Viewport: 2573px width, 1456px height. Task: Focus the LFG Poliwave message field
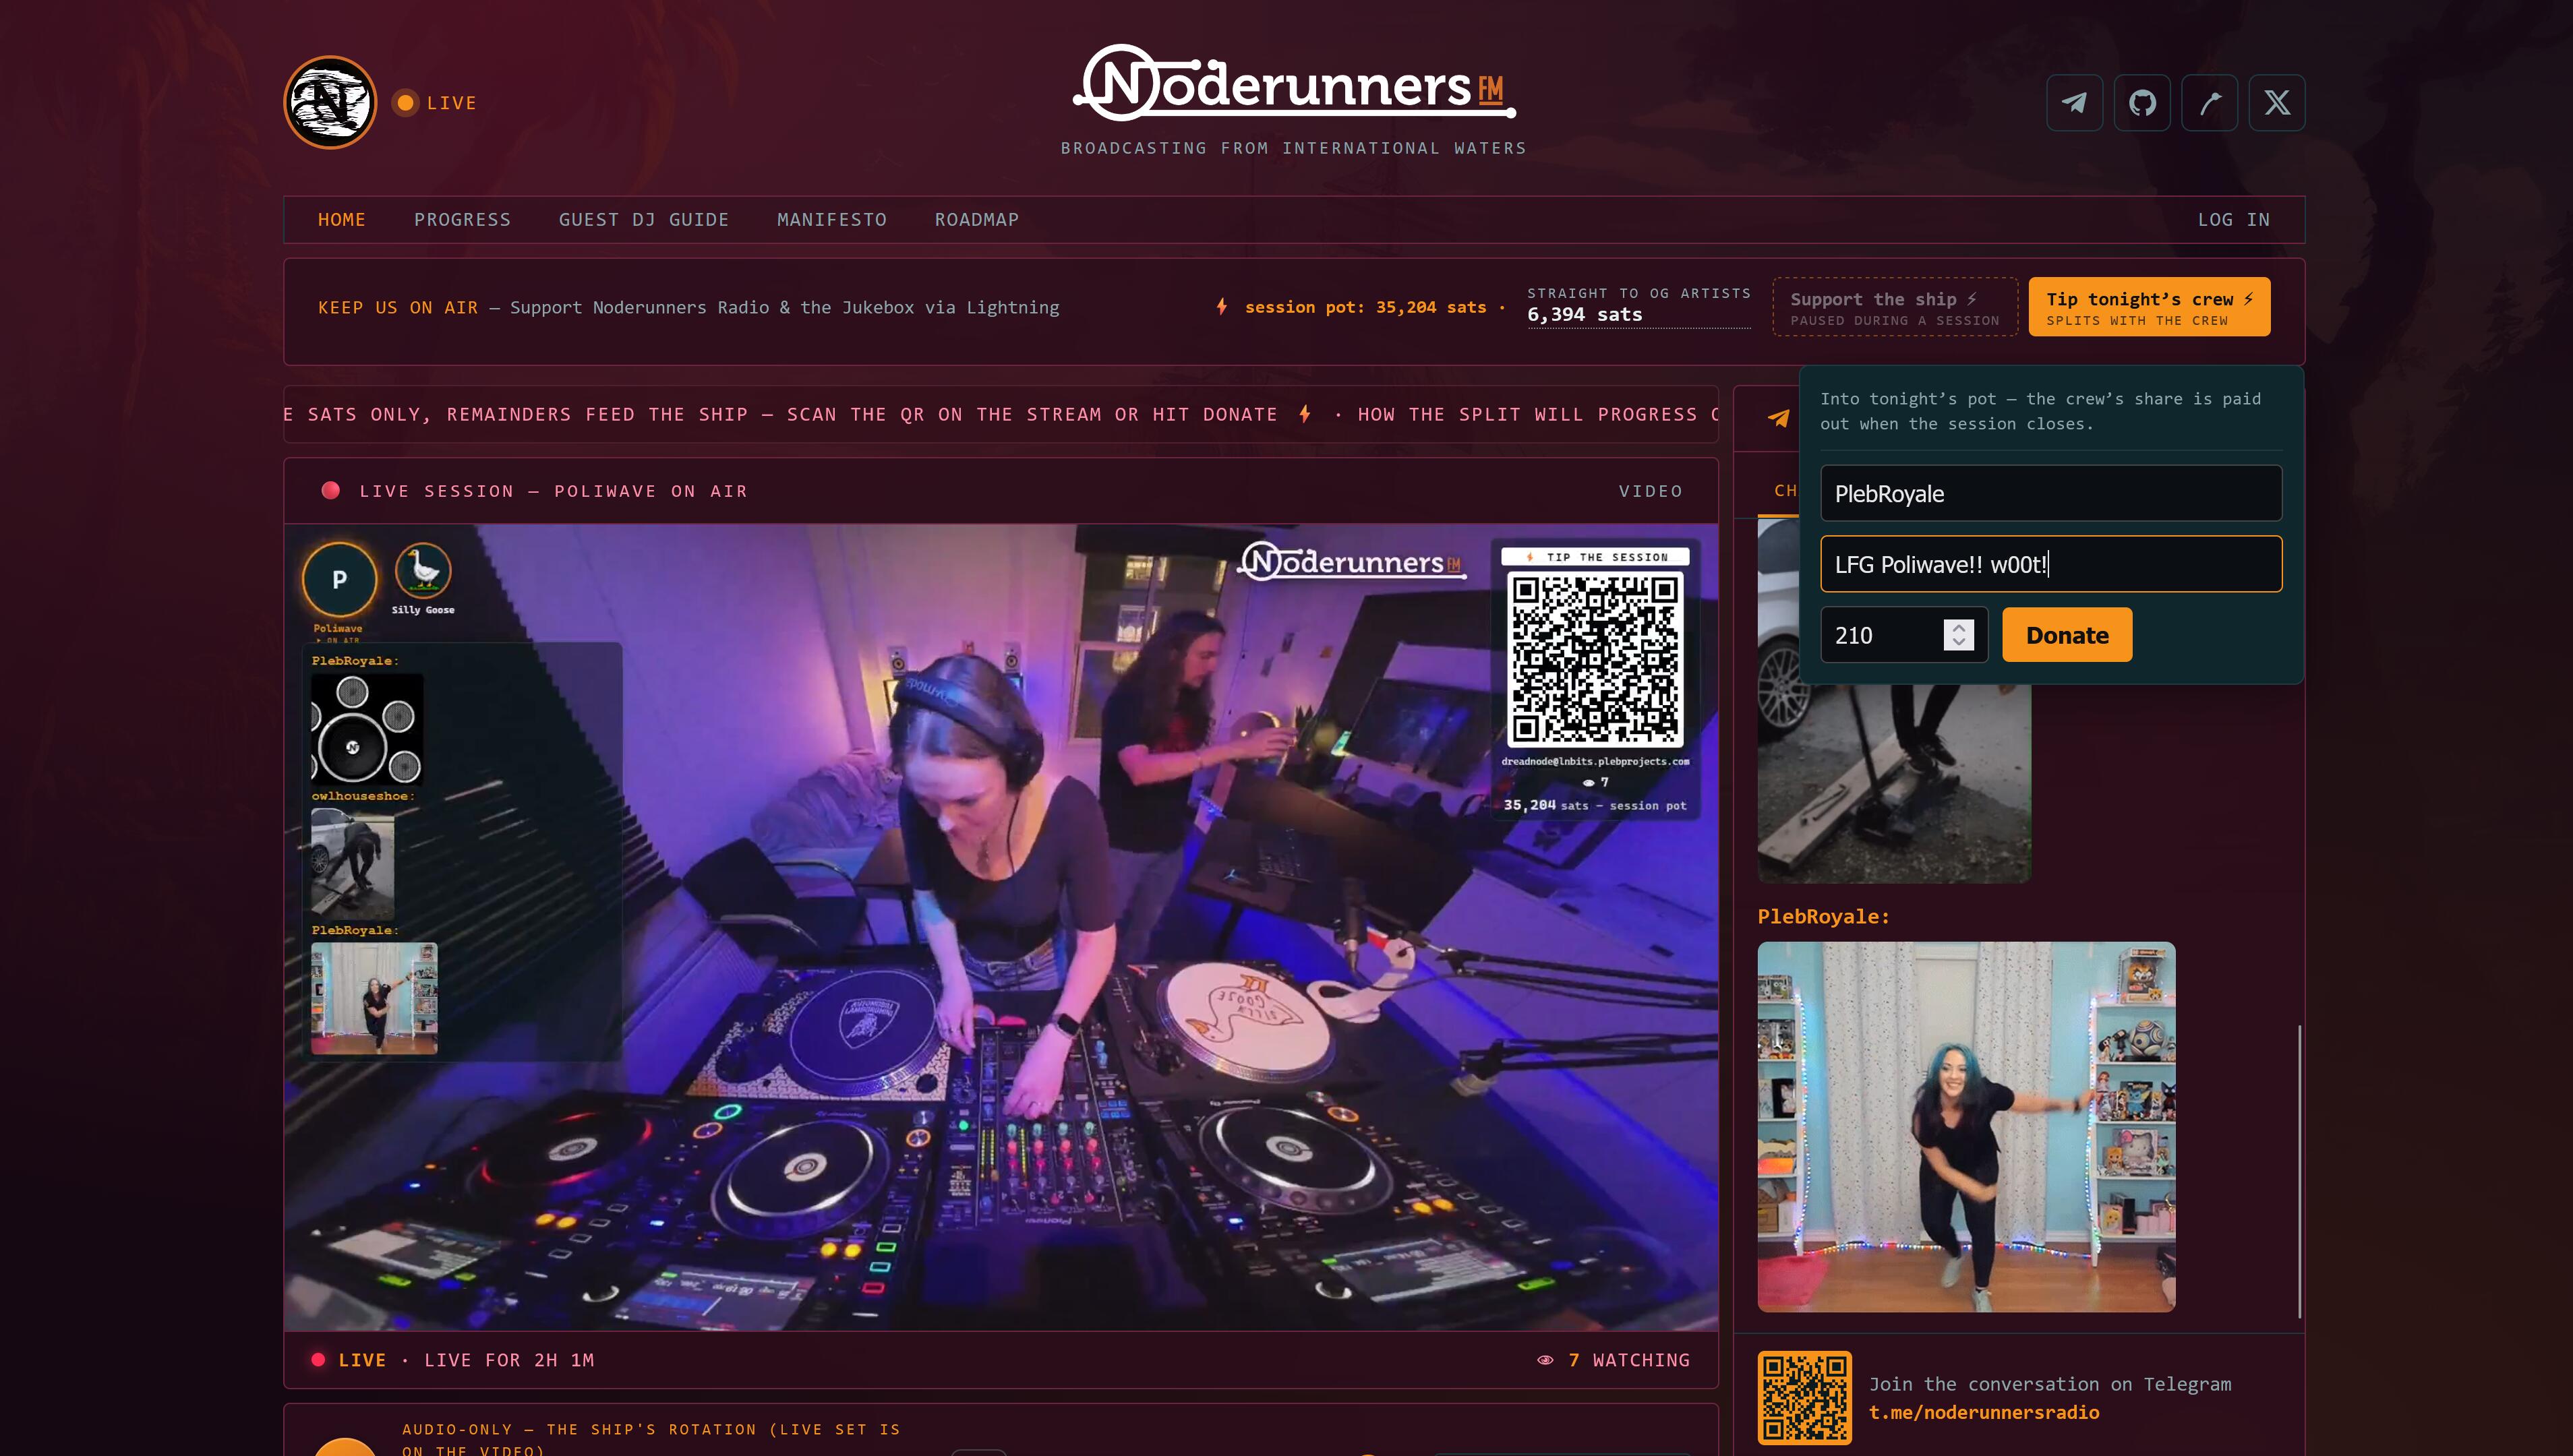pyautogui.click(x=2051, y=564)
